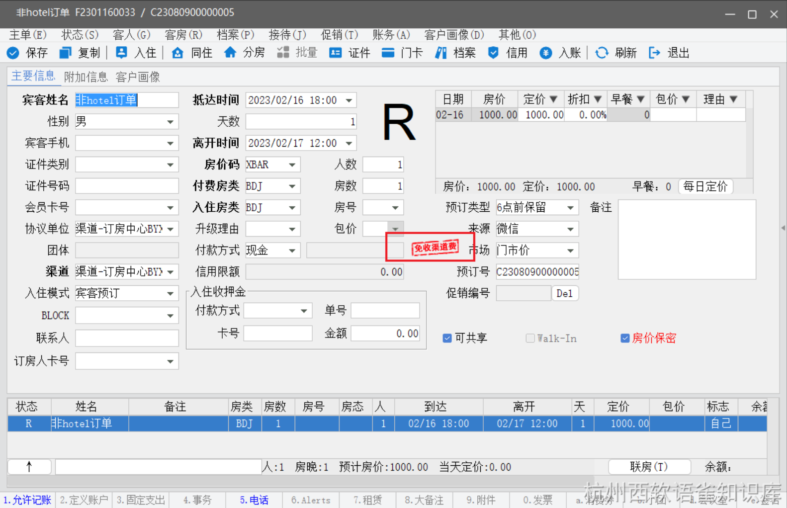Click the up arrow button at bottom left
Viewport: 787px width, 508px height.
pyautogui.click(x=29, y=467)
